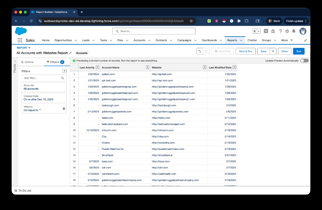322x210 pixels.
Task: Enable Update Preview Automatically
Action: [304, 60]
